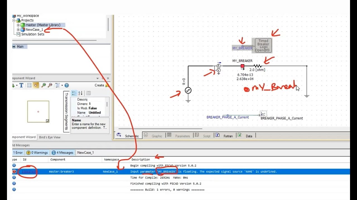Viewport: 357px width, 200px height.
Task: Click the error icon on breaker3 row
Action: 14,172
